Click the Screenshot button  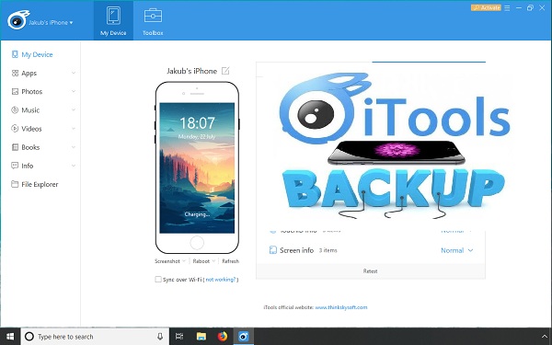167,261
